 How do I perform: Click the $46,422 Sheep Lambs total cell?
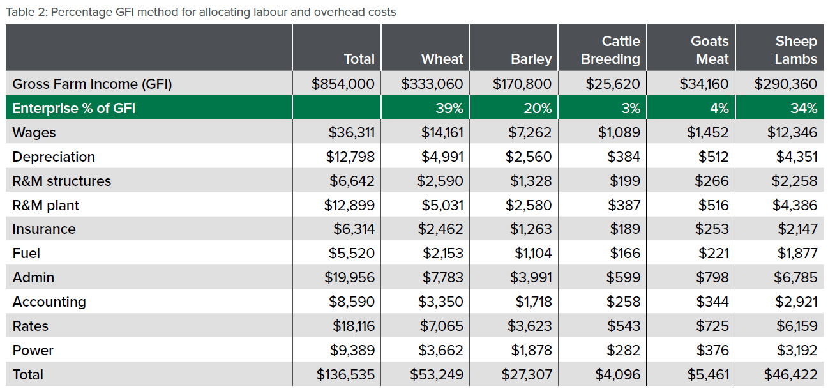point(790,374)
